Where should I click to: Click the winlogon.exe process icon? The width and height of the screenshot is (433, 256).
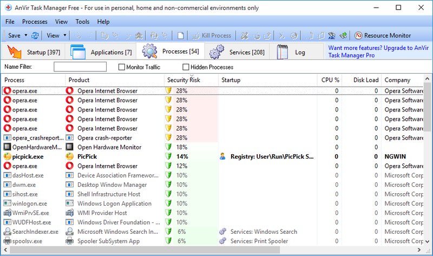pyautogui.click(x=8, y=204)
